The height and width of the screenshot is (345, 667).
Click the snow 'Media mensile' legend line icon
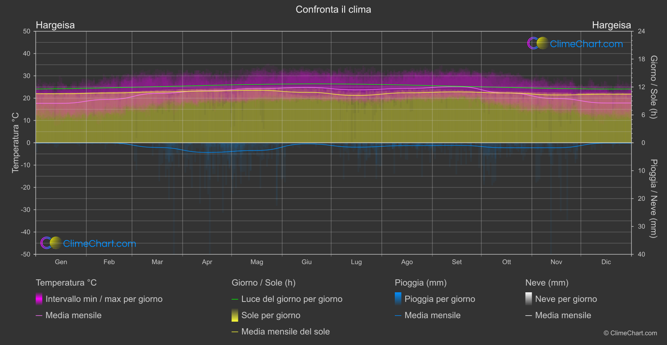[x=529, y=316]
